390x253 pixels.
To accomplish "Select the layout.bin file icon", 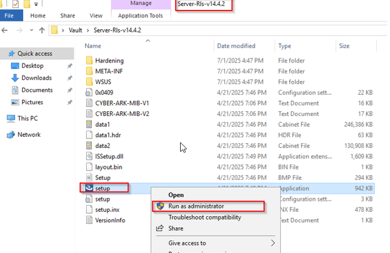I will (x=89, y=167).
